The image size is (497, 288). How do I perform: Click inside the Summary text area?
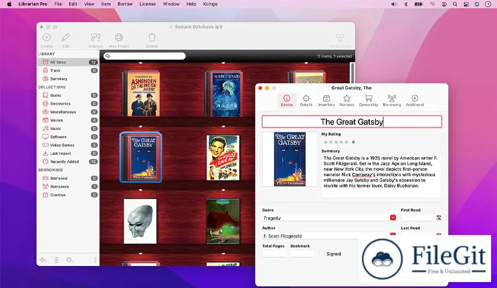tap(382, 176)
